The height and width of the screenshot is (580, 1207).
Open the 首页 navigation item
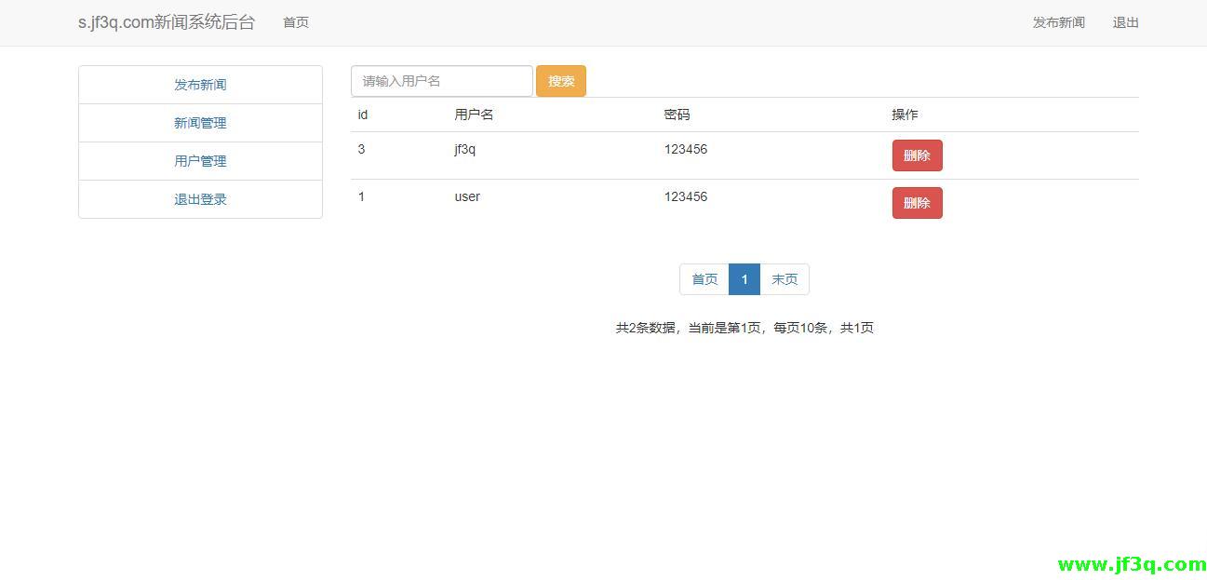(295, 22)
